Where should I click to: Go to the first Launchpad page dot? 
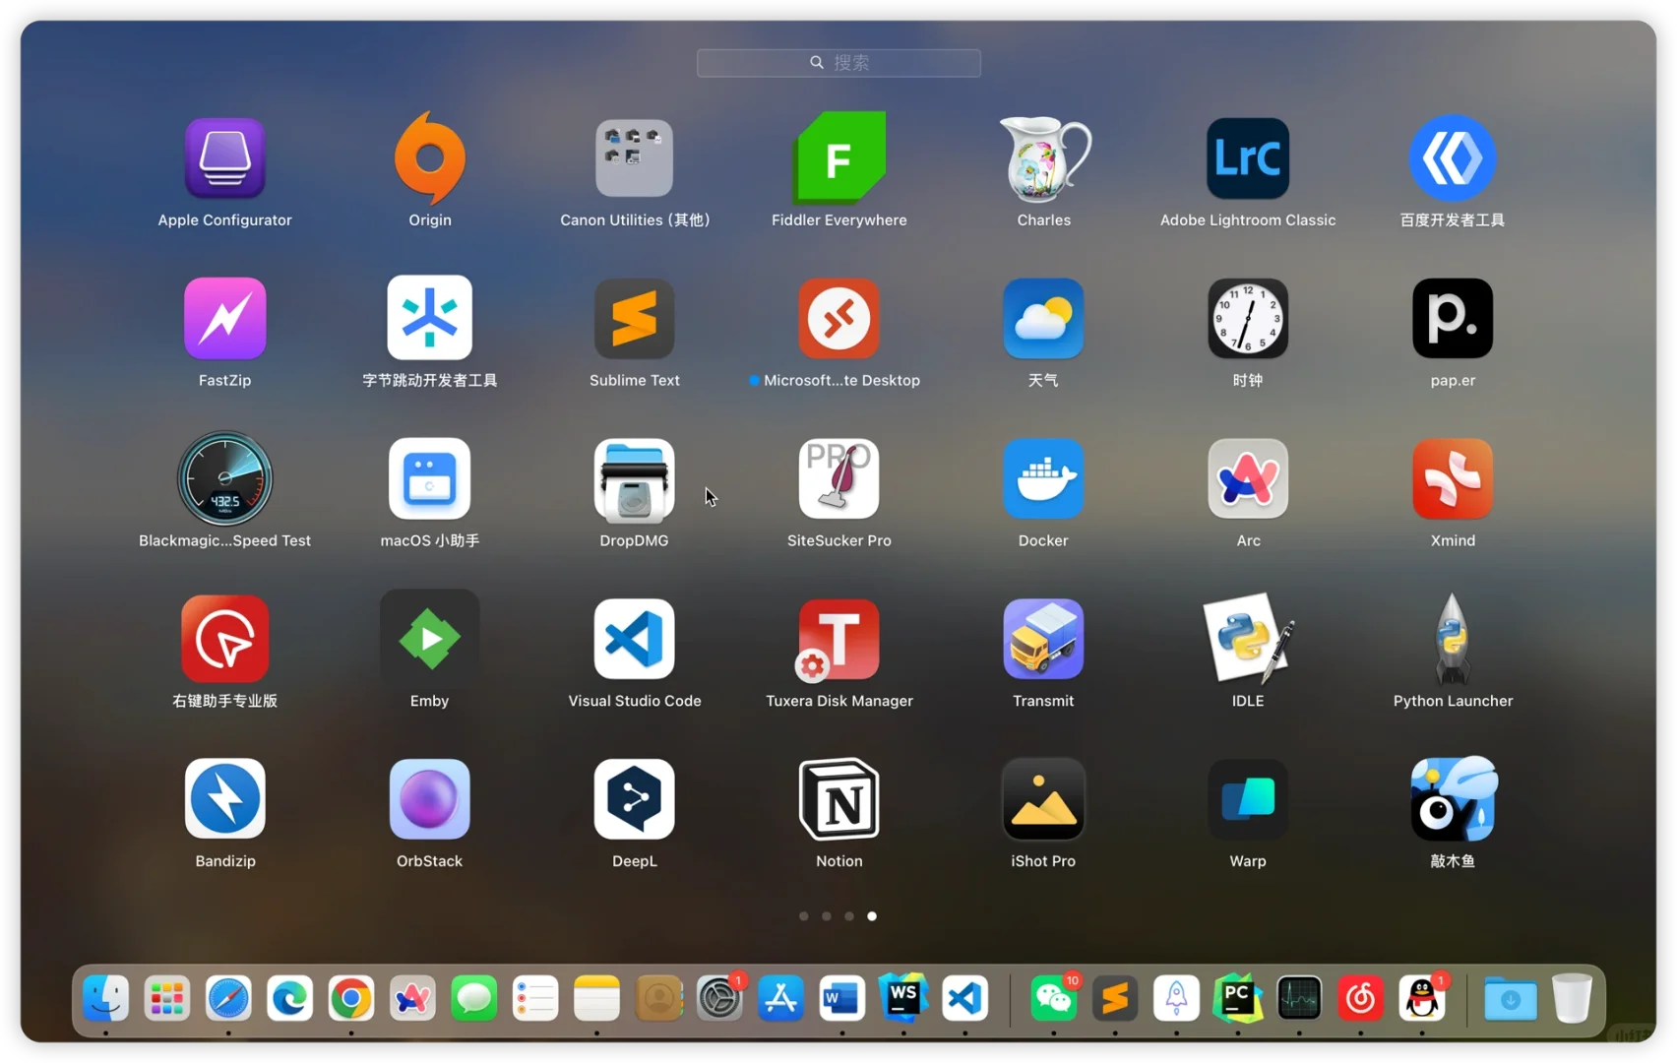click(804, 916)
